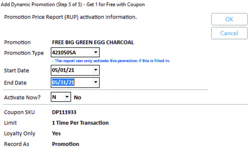Click the Loyalty Only 'Yes' value
Viewport: 251px width, 152px height.
tap(56, 134)
